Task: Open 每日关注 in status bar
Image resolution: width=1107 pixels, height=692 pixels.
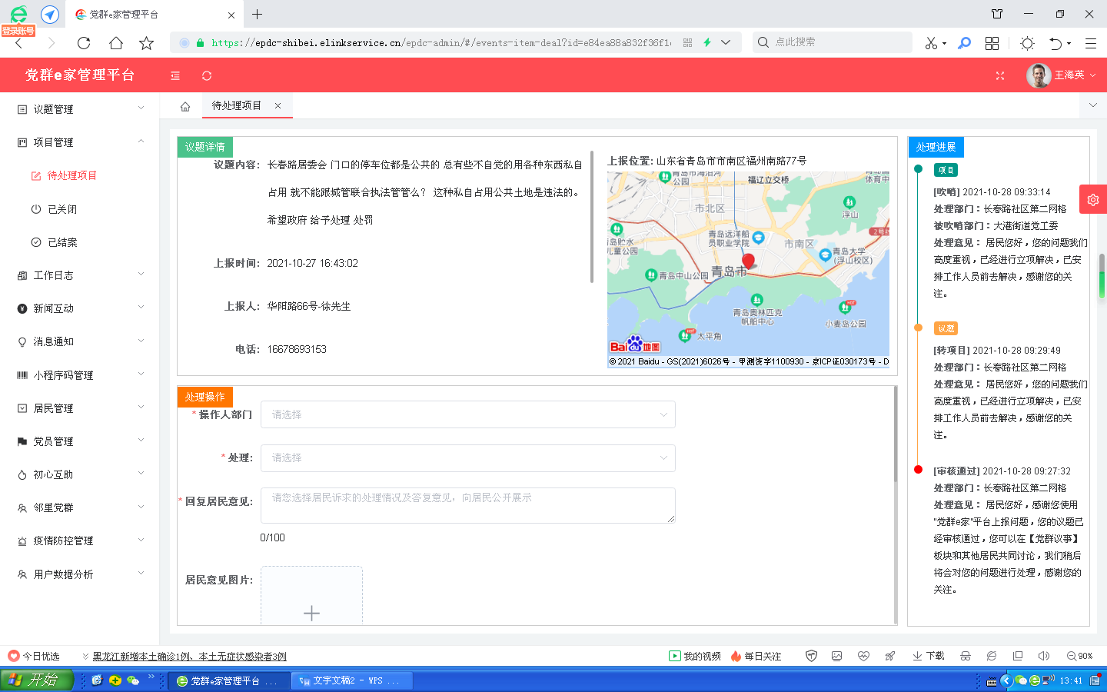Action: tap(756, 656)
